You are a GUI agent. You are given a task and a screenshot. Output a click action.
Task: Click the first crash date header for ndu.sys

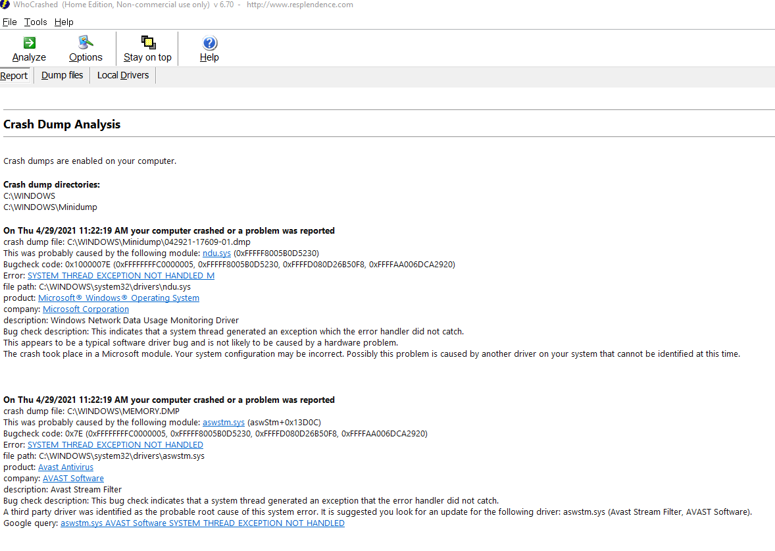click(169, 230)
